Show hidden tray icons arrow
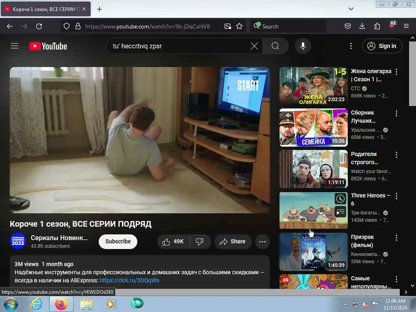Screen dimensions: 416x312 click(x=345, y=304)
